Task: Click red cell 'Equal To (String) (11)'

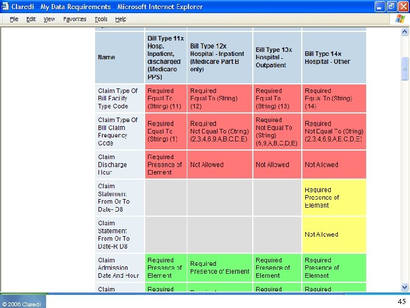Action: pos(166,99)
